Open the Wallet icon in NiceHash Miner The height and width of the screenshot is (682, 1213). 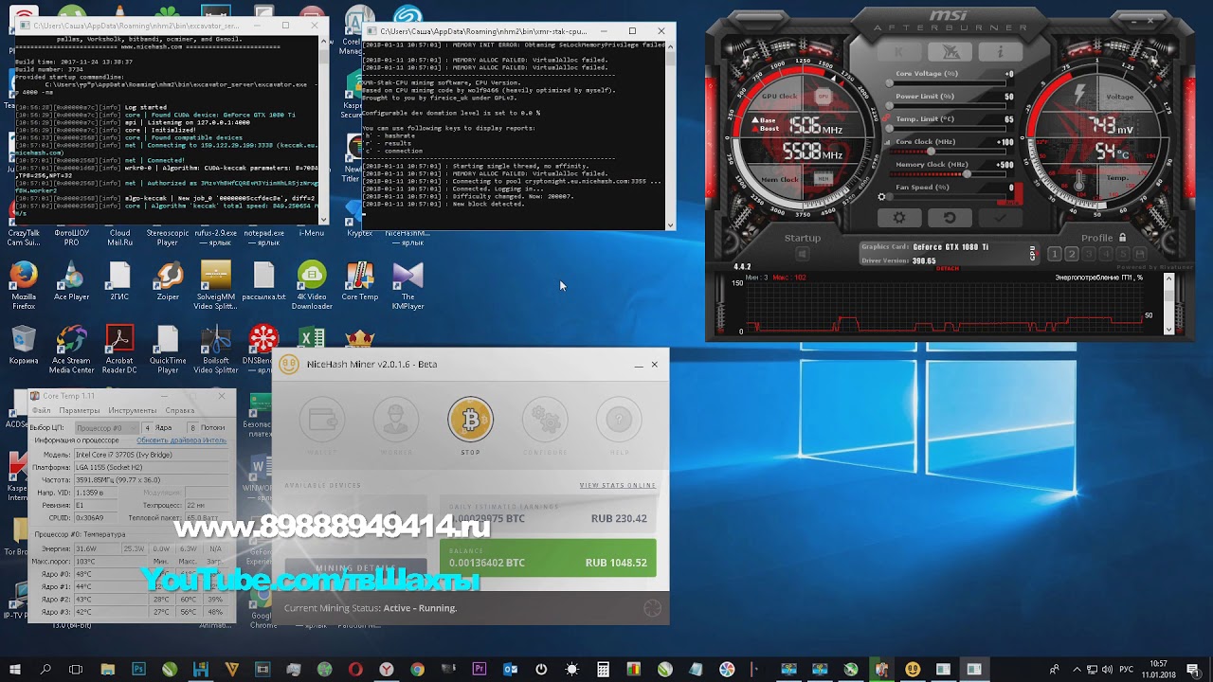(x=322, y=420)
